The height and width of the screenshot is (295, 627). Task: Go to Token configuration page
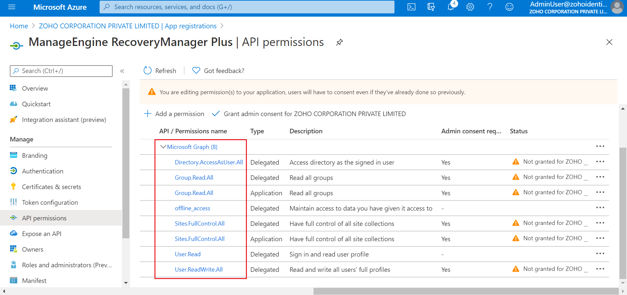click(50, 202)
